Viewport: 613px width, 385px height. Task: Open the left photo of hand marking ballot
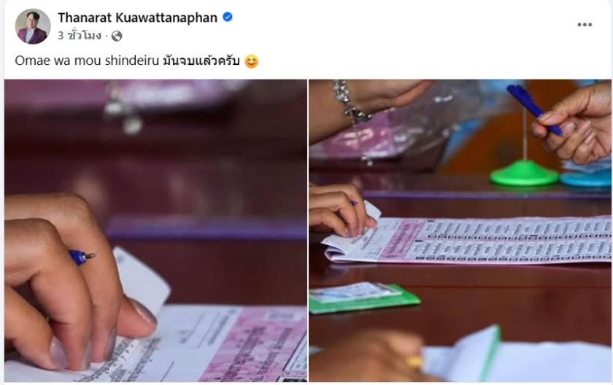[x=155, y=230]
